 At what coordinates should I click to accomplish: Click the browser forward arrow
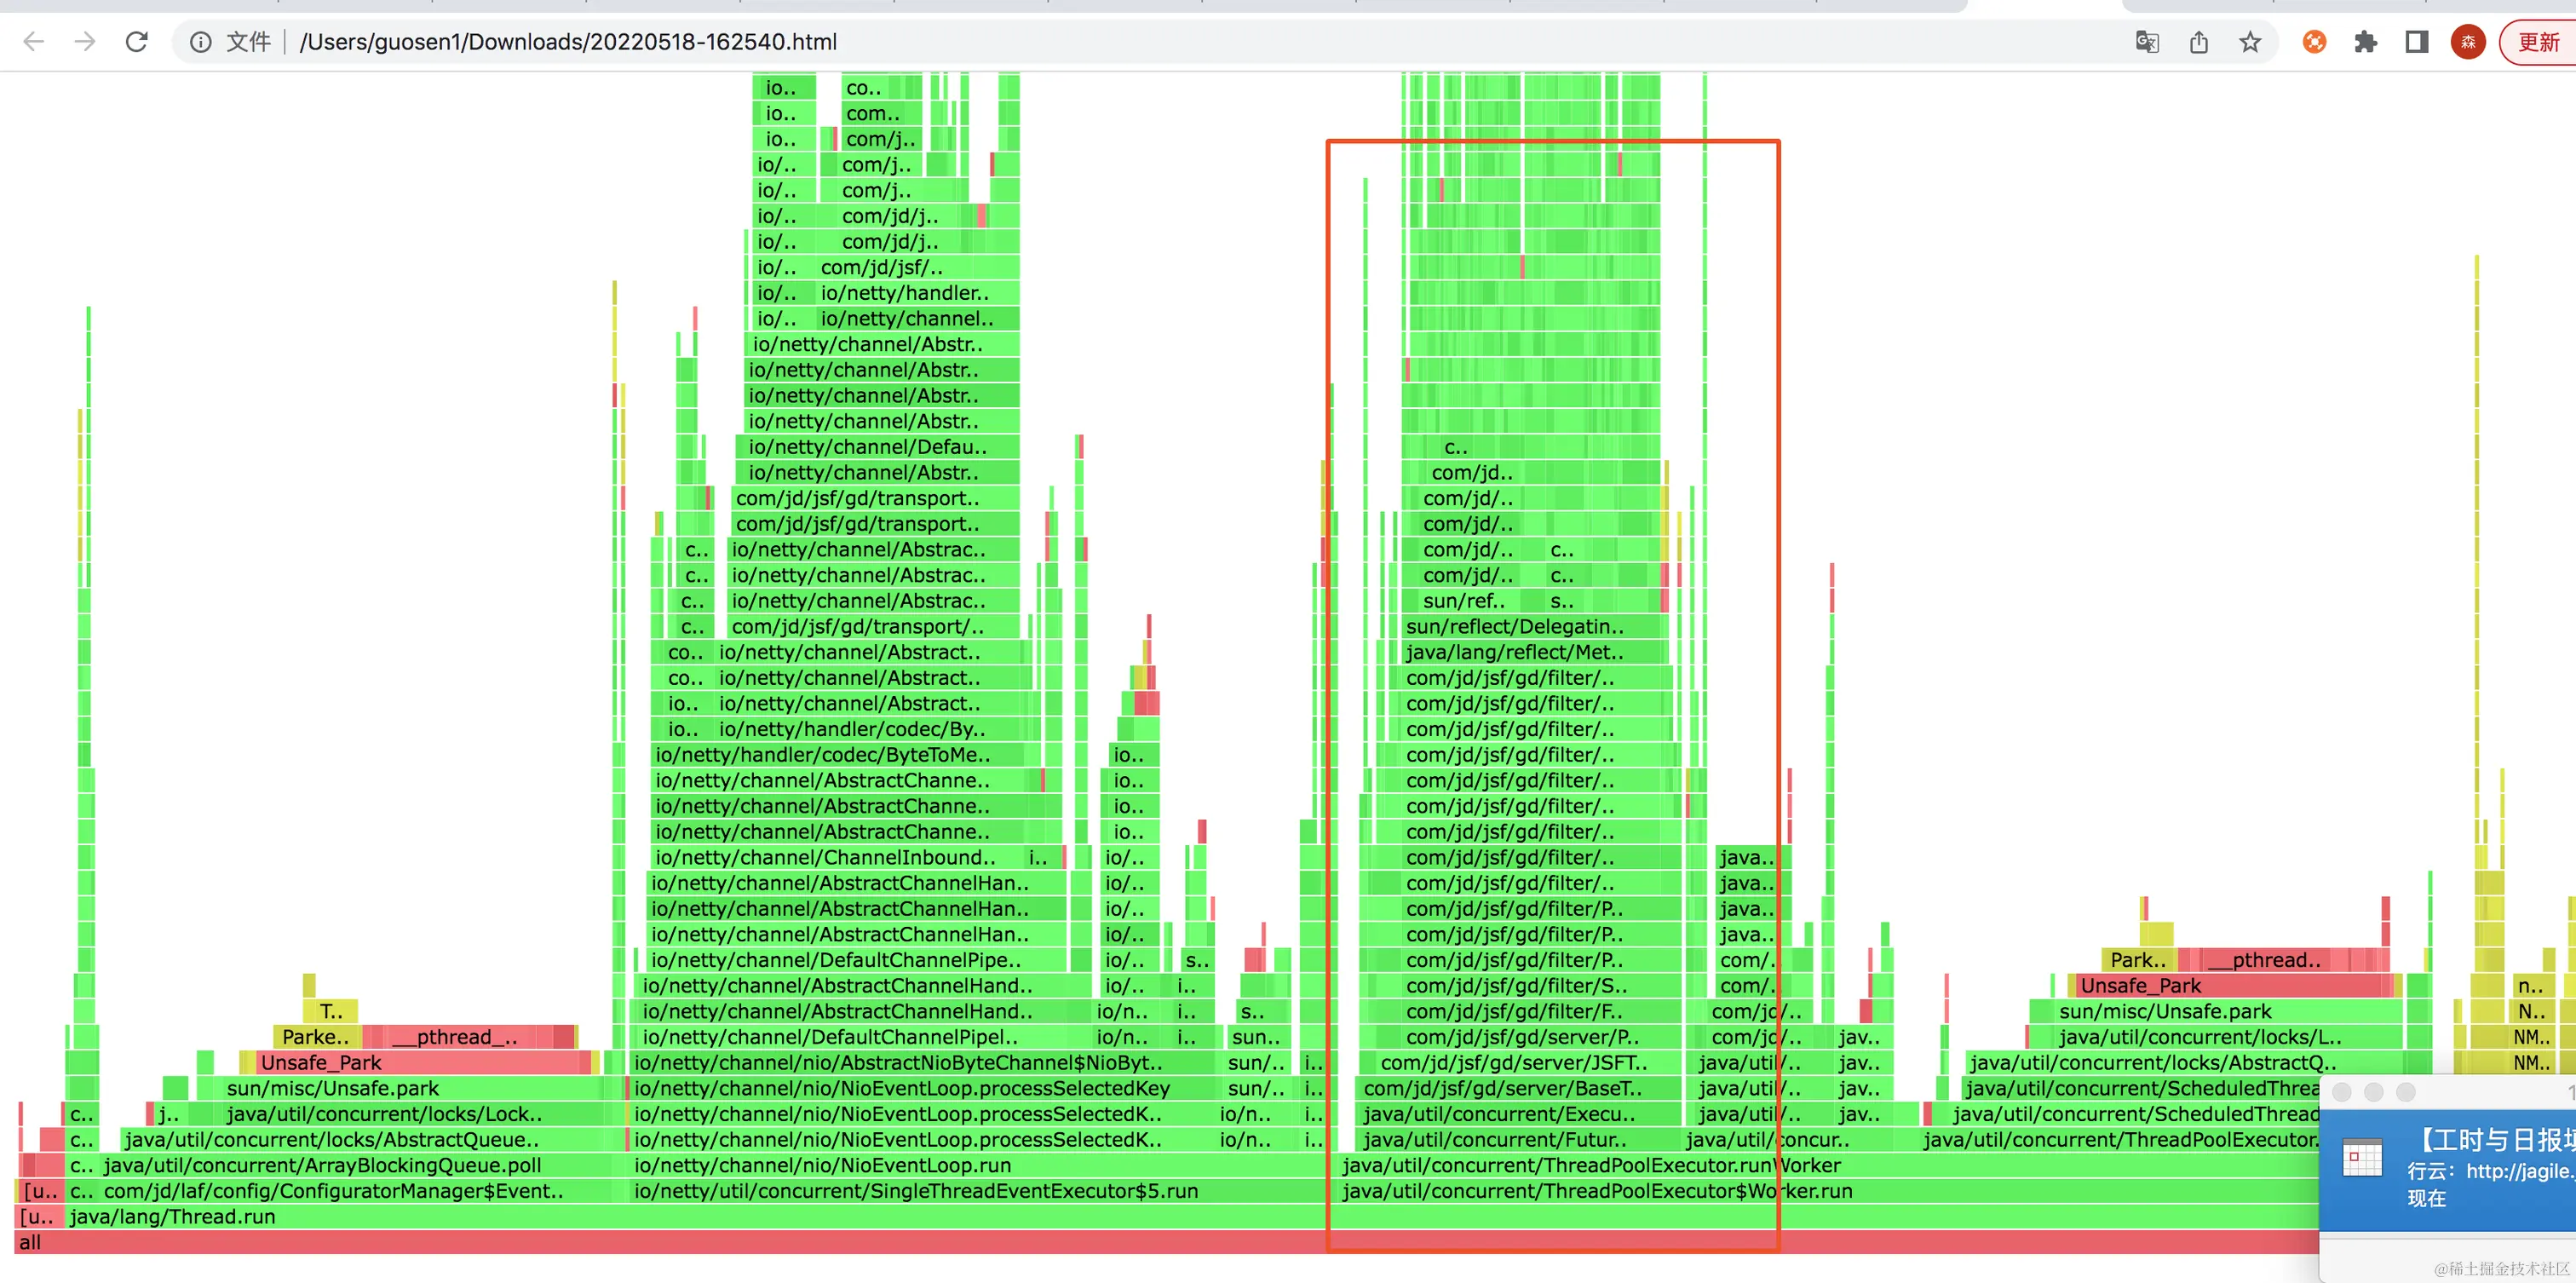85,42
